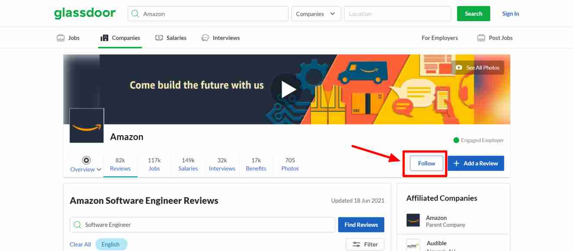Image resolution: width=573 pixels, height=251 pixels.
Task: Click the Overview target icon
Action: pyautogui.click(x=86, y=160)
